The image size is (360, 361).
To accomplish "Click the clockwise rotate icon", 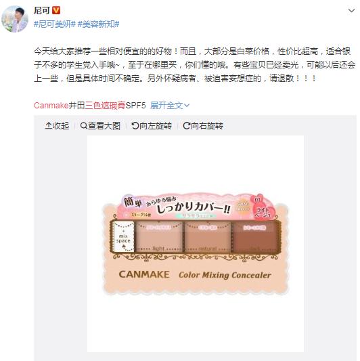I will [186, 126].
